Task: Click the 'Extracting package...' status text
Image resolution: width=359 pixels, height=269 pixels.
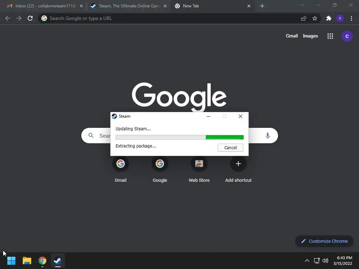Action: [x=136, y=146]
